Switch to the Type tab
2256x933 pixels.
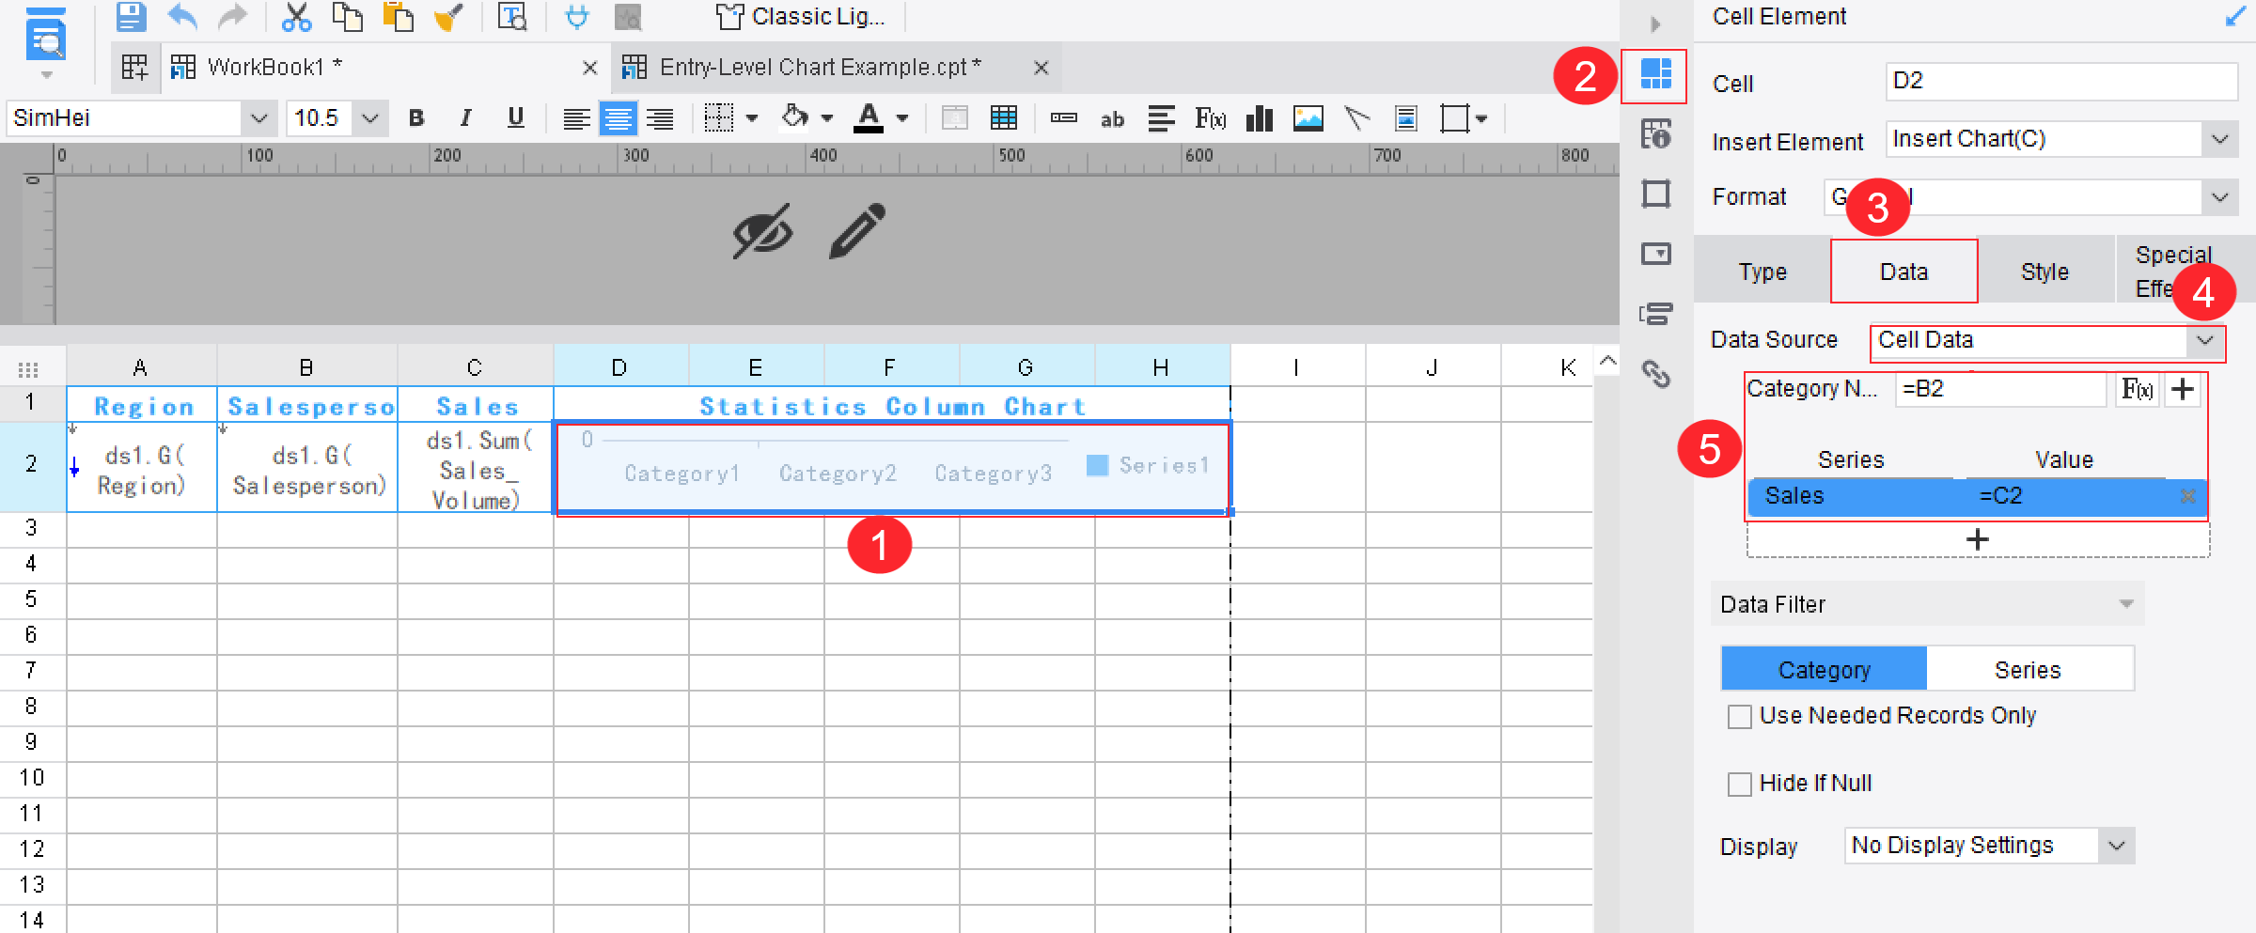1762,272
